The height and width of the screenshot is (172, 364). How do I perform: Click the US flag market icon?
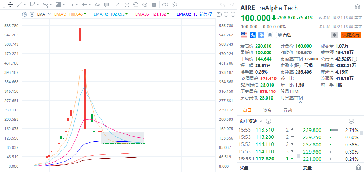coord(244,35)
